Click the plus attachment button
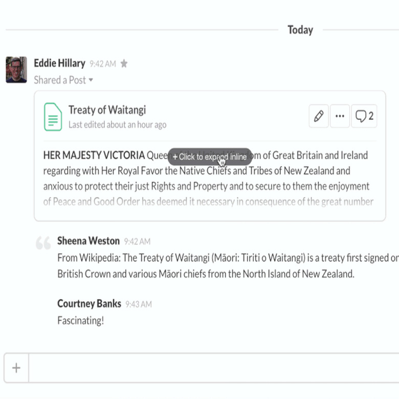 (x=16, y=368)
